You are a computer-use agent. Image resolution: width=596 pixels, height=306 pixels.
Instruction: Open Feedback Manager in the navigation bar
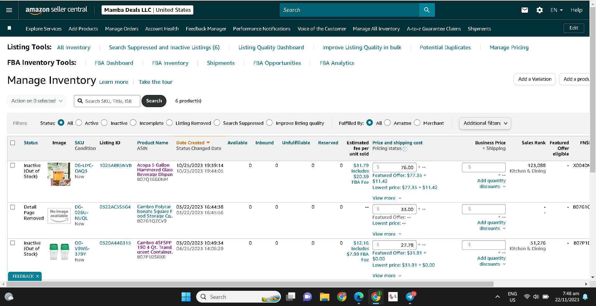pyautogui.click(x=206, y=29)
